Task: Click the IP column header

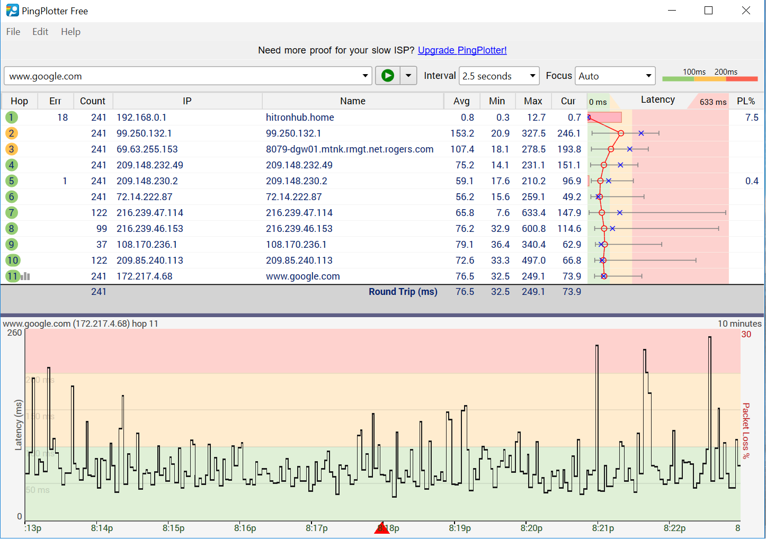Action: coord(188,101)
